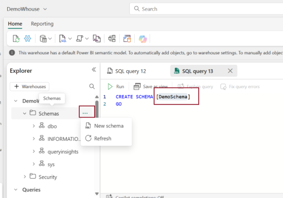283x198 pixels.
Task: Click the Copilot icon in the toolbar
Action: tap(143, 39)
